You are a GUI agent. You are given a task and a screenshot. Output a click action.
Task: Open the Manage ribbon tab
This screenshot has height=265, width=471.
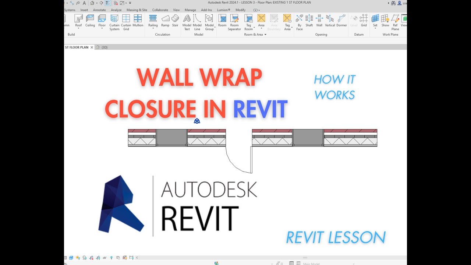pyautogui.click(x=190, y=10)
